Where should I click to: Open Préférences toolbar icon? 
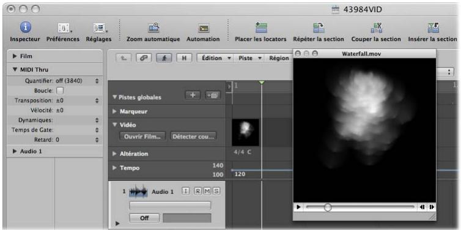click(64, 29)
